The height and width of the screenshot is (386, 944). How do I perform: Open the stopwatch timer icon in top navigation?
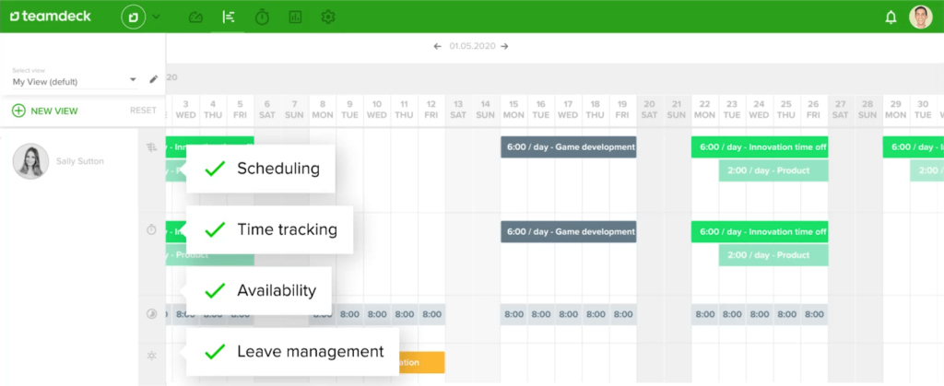click(x=262, y=17)
